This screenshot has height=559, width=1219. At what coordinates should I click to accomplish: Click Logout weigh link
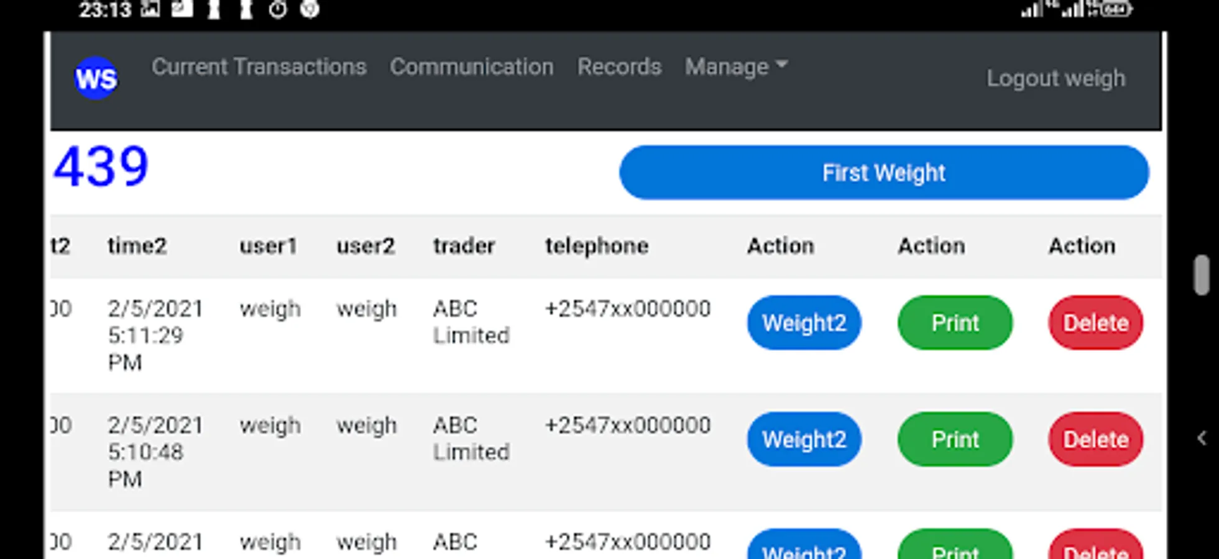(x=1056, y=78)
